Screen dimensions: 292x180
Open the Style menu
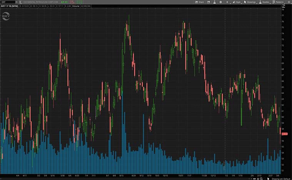click(237, 2)
